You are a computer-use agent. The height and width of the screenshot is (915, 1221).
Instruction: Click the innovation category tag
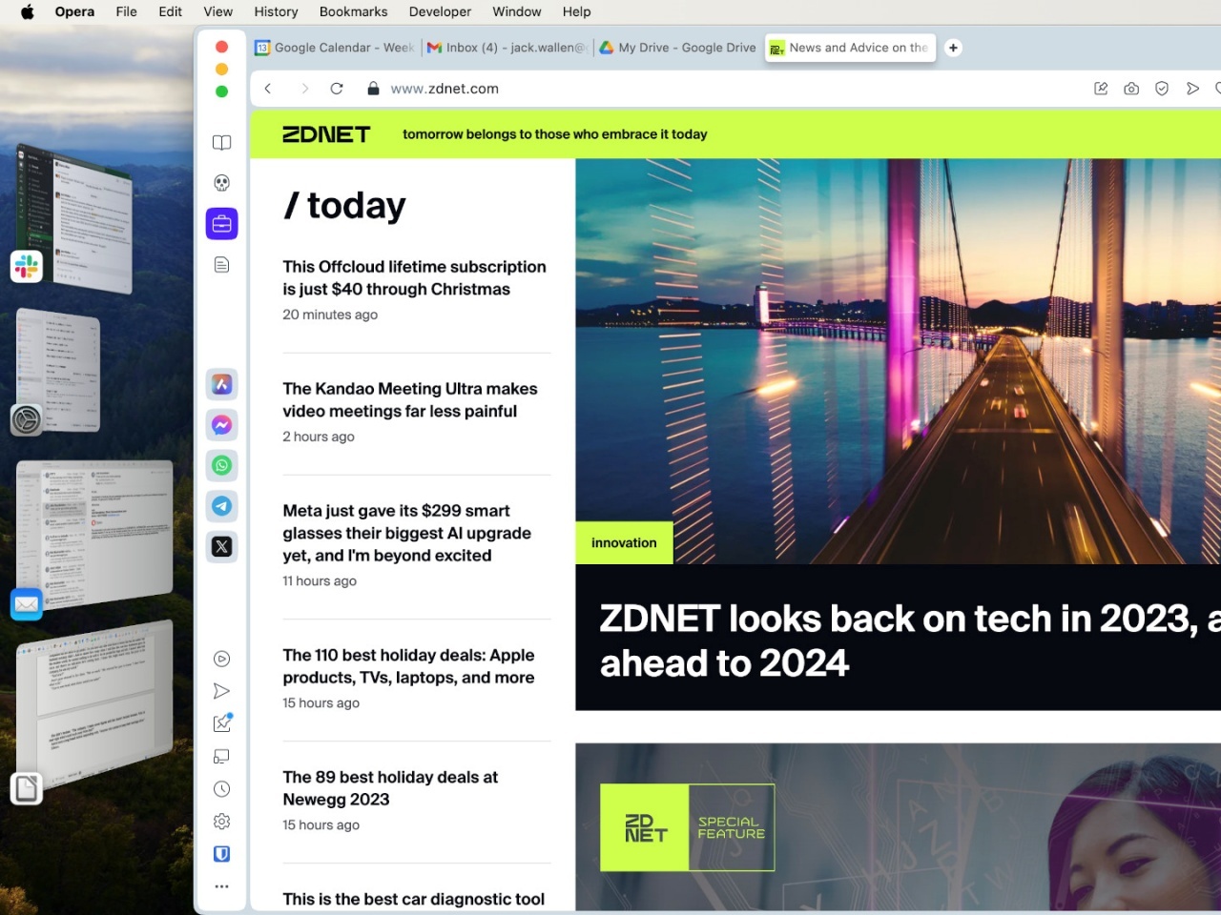[624, 542]
